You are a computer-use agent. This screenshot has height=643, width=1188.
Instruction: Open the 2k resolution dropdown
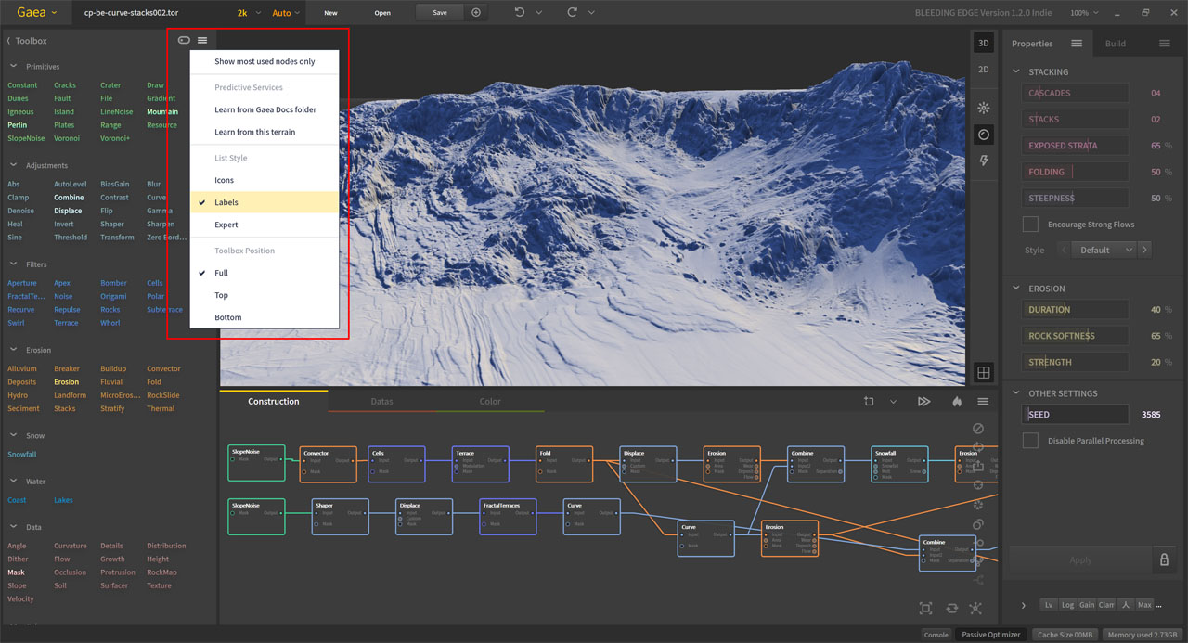[246, 13]
